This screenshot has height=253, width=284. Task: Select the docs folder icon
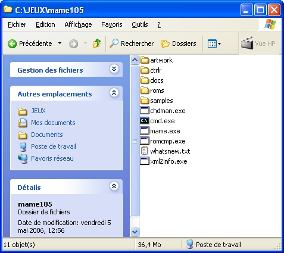pyautogui.click(x=145, y=80)
